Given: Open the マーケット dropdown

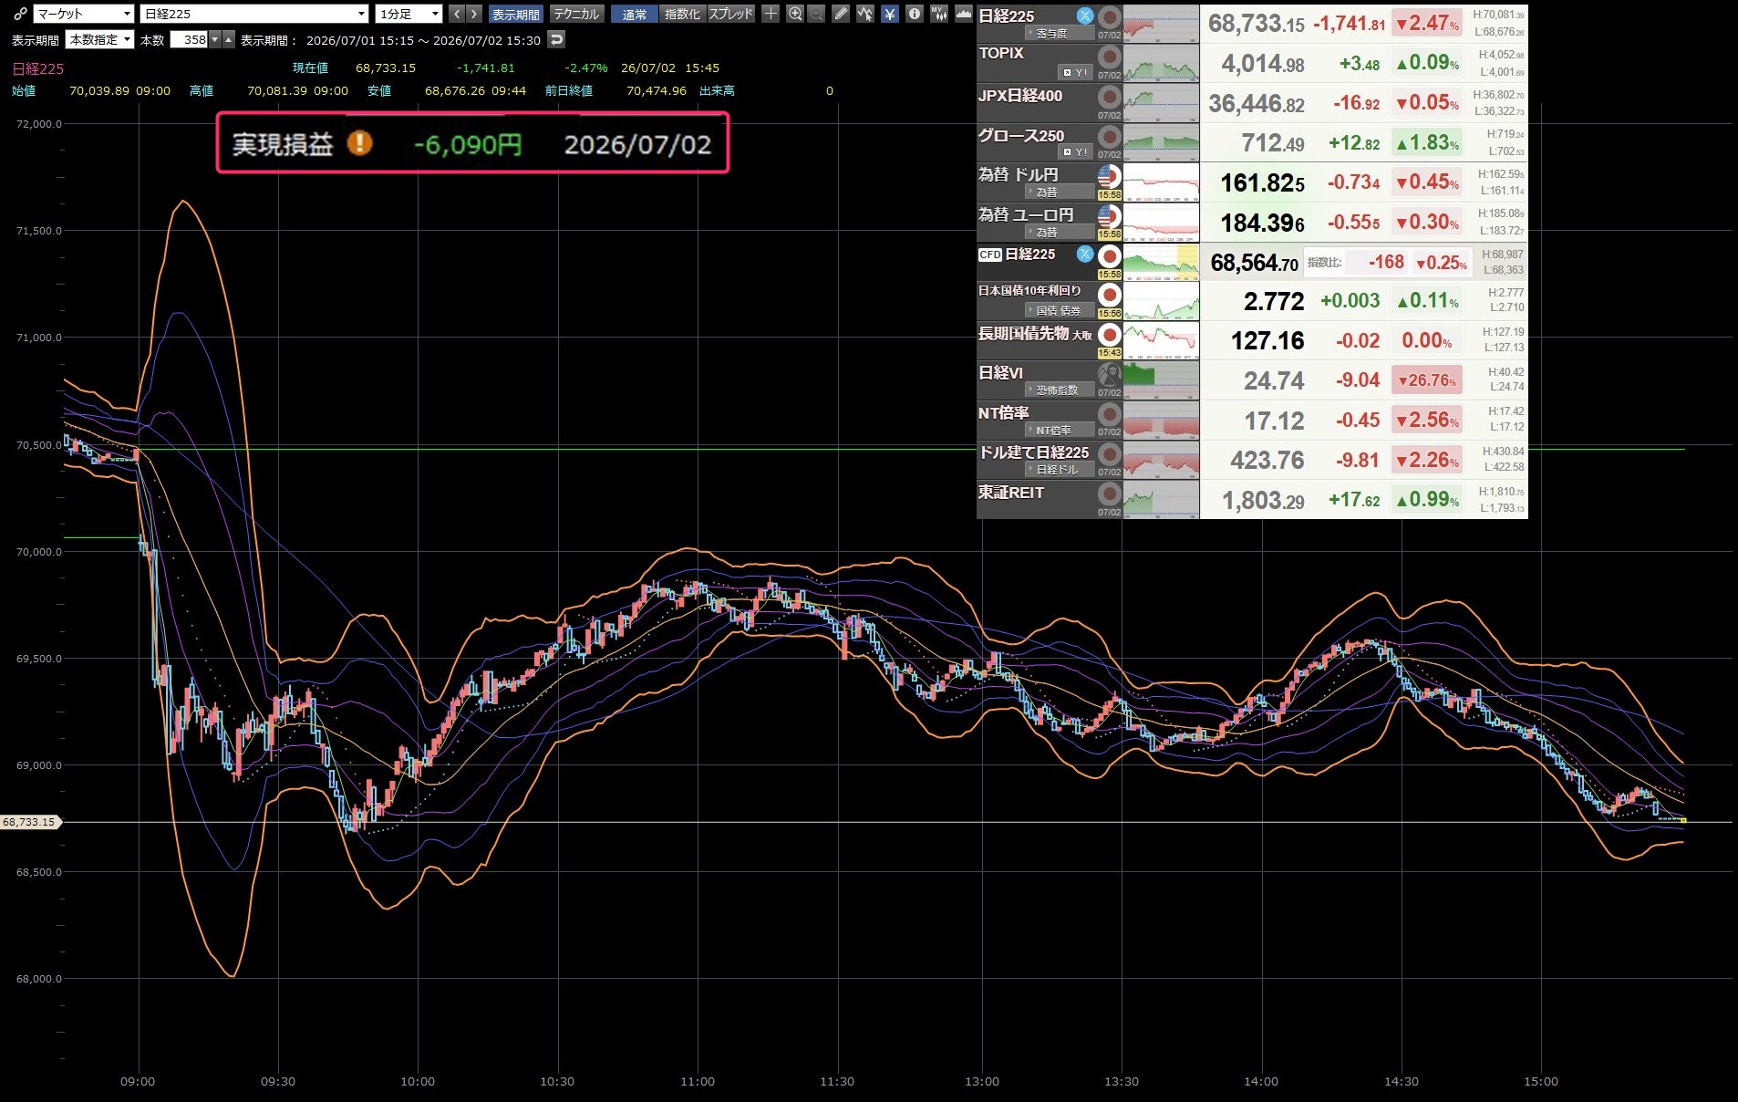Looking at the screenshot, I should point(84,14).
